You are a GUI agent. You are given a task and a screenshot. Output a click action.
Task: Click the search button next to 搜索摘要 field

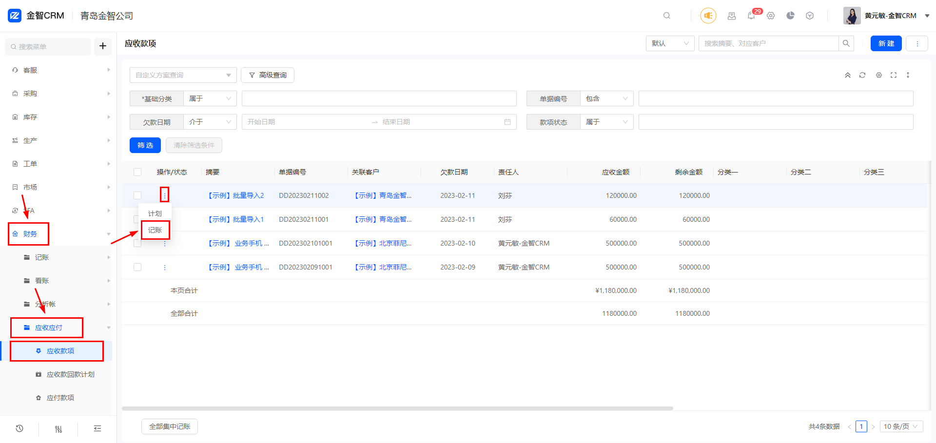coord(846,43)
